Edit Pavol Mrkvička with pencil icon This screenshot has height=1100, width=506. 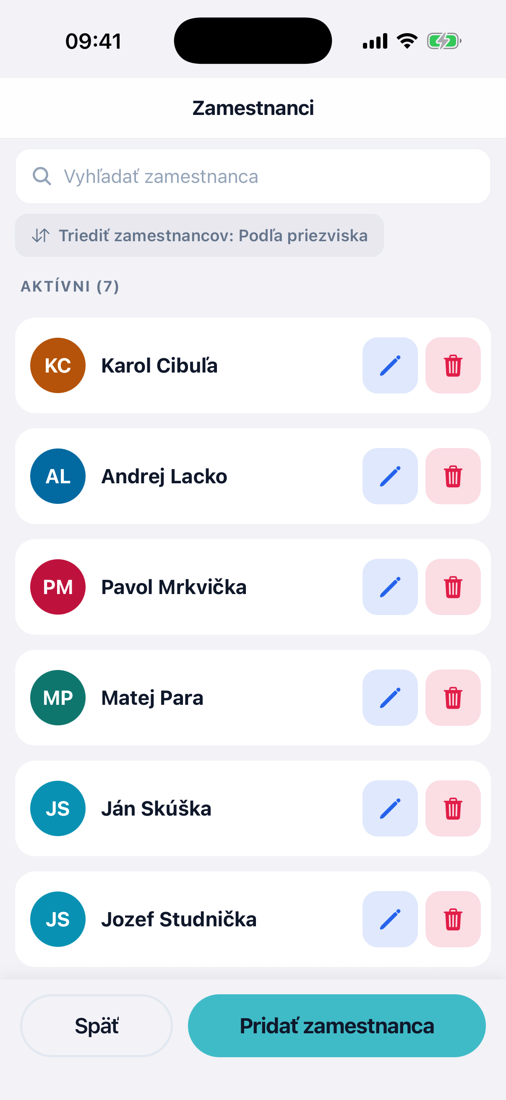390,587
